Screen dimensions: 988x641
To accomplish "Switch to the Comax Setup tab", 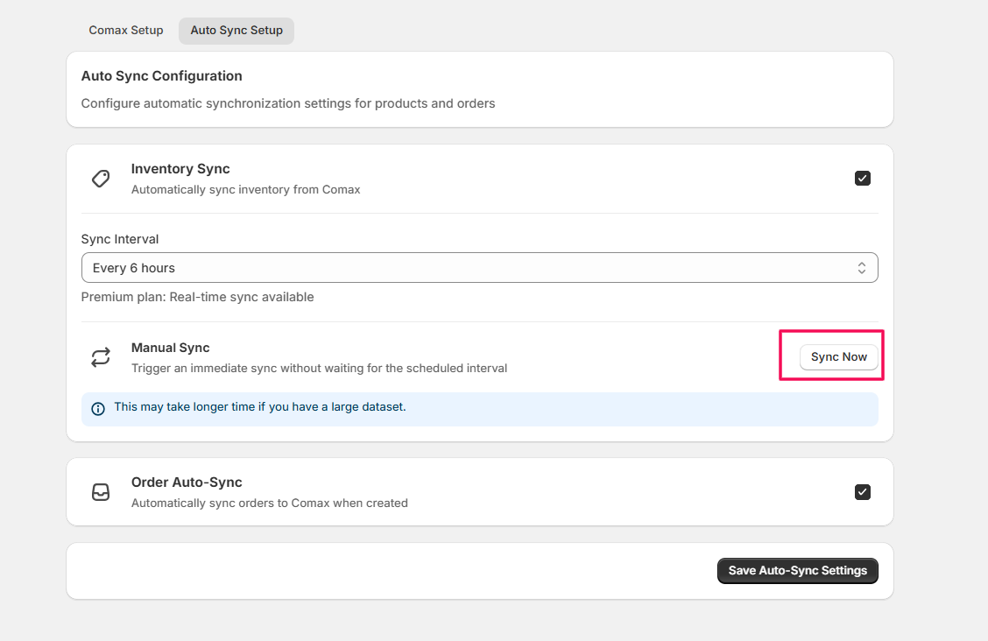I will coord(126,31).
